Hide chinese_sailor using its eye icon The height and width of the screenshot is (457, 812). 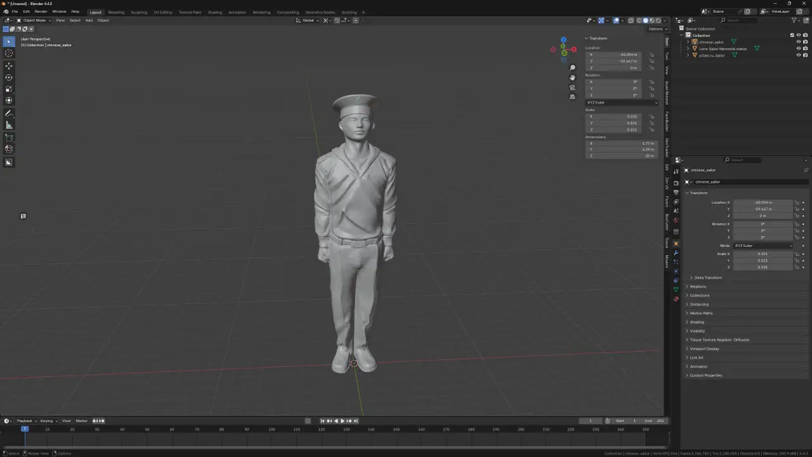(798, 42)
